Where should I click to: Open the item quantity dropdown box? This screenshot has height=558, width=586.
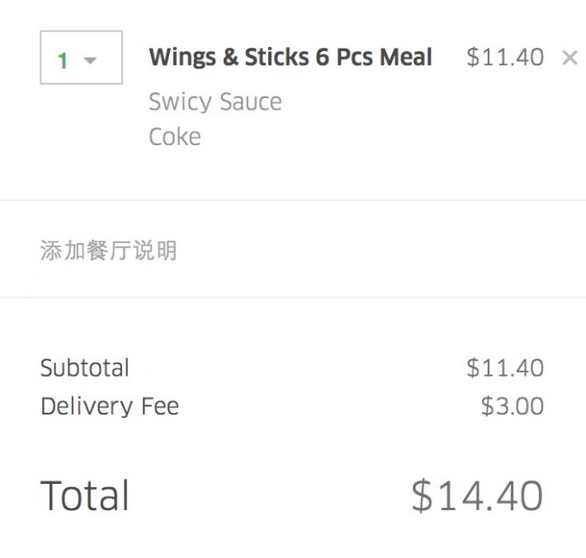81,58
